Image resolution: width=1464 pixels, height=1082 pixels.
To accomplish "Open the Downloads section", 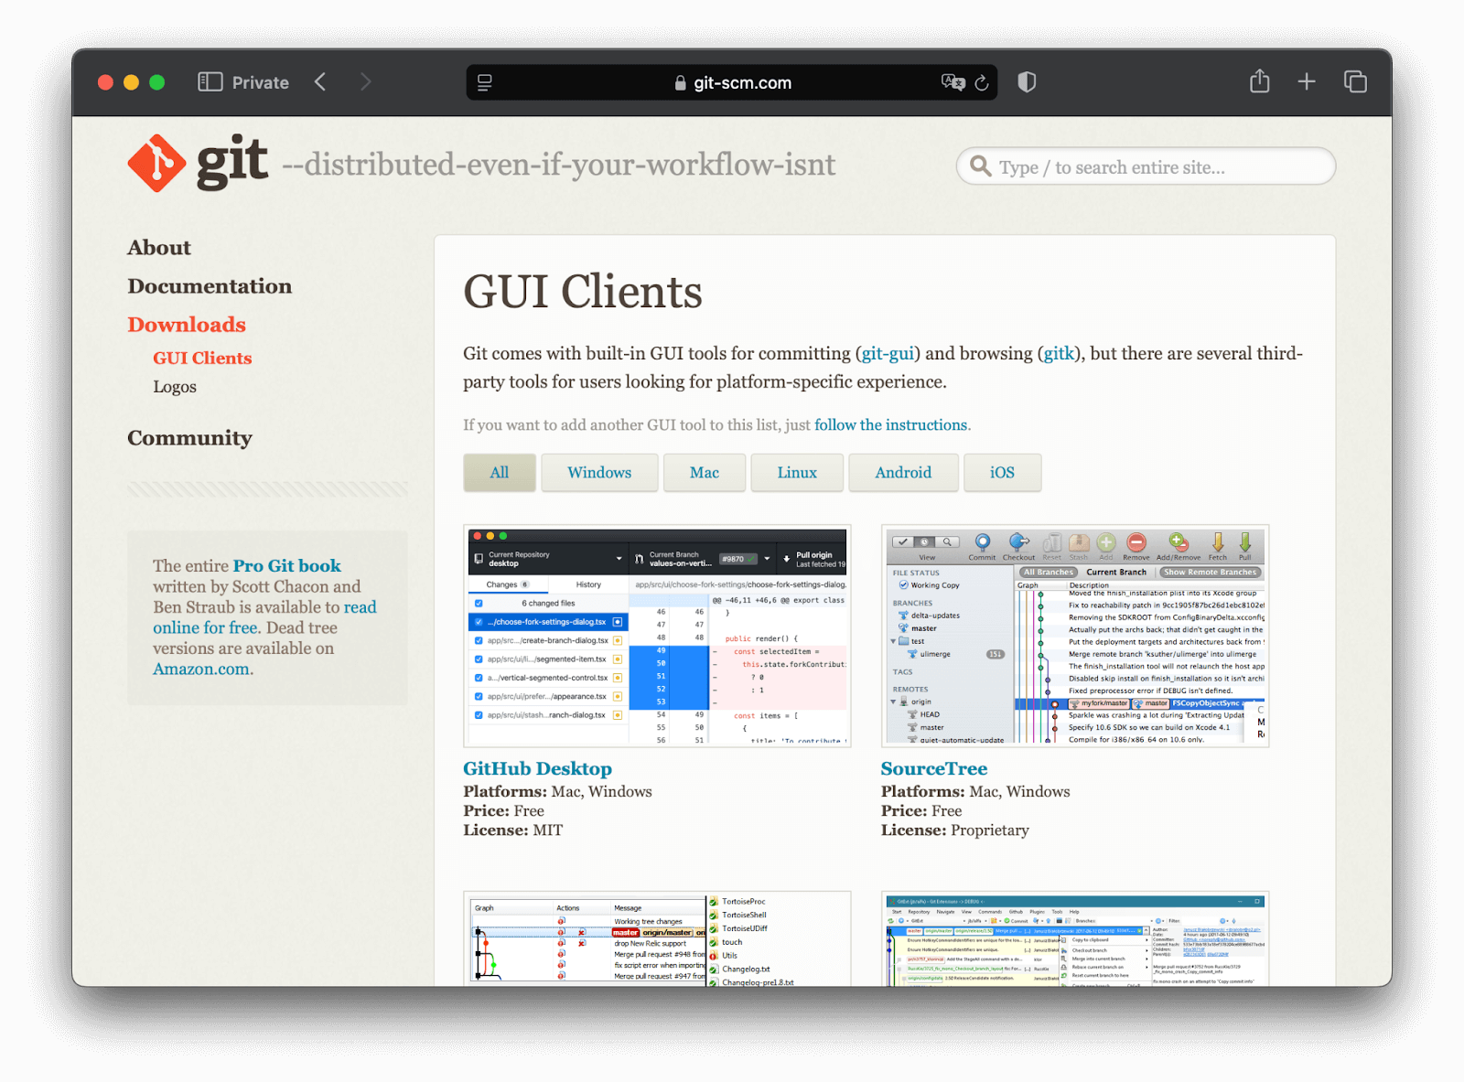I will [x=187, y=325].
